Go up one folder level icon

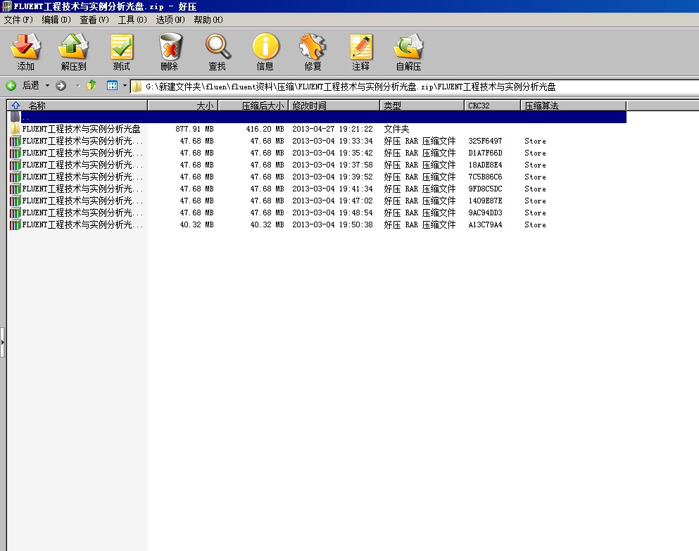click(x=92, y=86)
